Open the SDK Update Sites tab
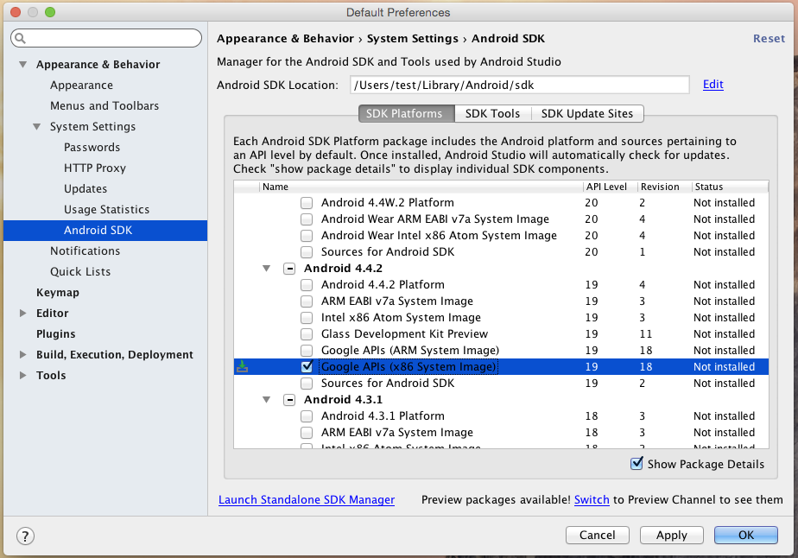Screen dimensions: 798x558 (x=587, y=113)
